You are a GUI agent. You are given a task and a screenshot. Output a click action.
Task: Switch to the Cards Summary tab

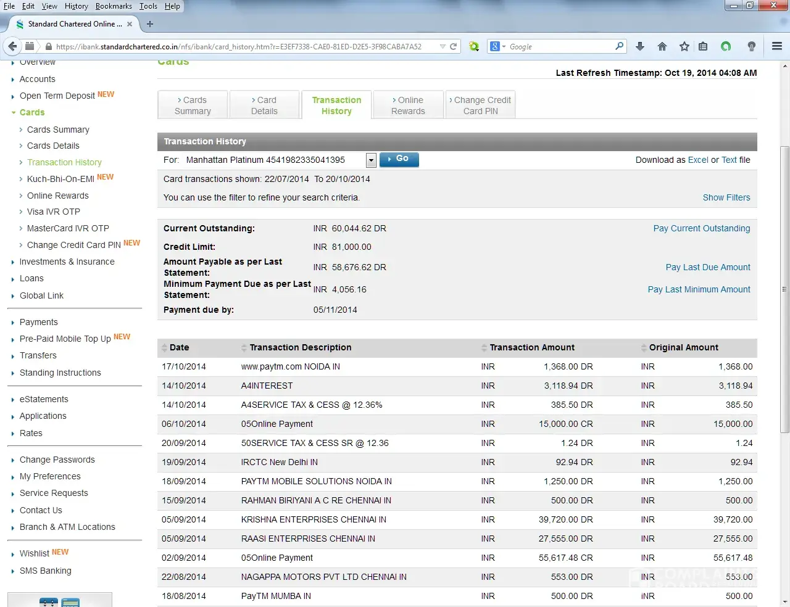coord(193,105)
